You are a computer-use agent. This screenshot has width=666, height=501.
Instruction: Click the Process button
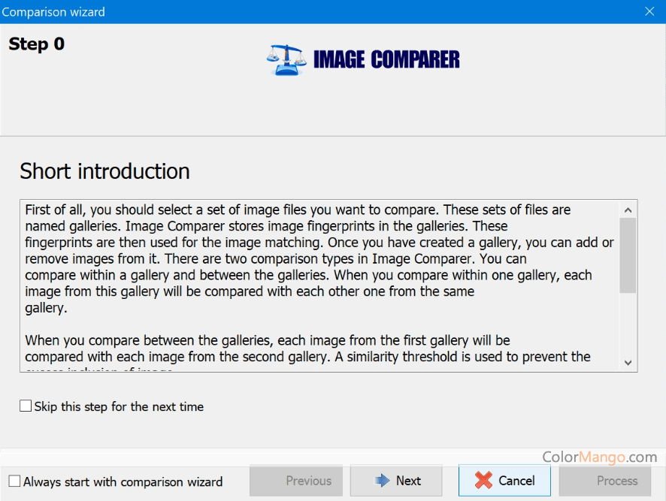604,481
